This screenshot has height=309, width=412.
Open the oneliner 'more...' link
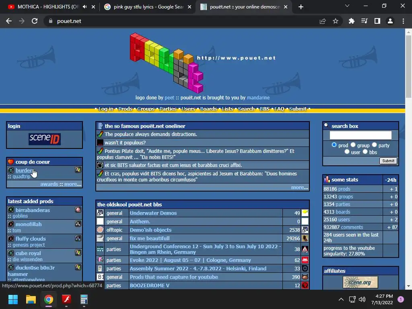299,187
